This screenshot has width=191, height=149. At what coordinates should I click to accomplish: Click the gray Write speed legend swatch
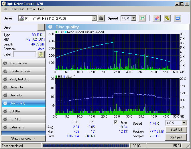tap(86, 32)
